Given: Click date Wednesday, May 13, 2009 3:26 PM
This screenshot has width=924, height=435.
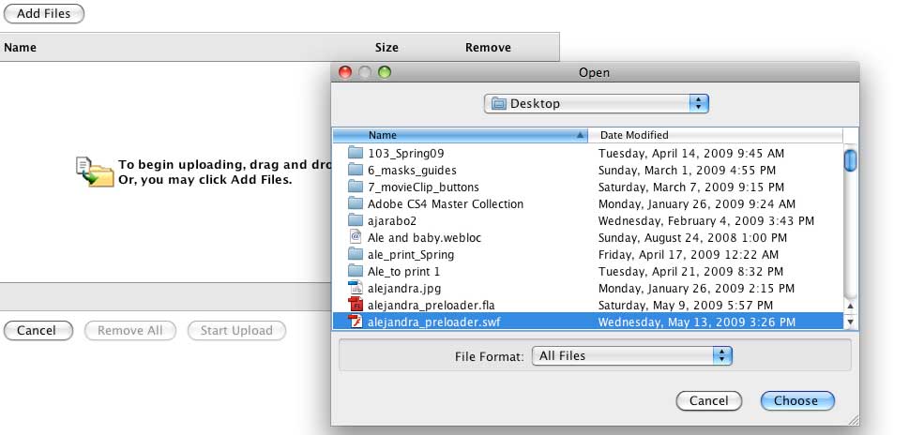Looking at the screenshot, I should pyautogui.click(x=697, y=322).
